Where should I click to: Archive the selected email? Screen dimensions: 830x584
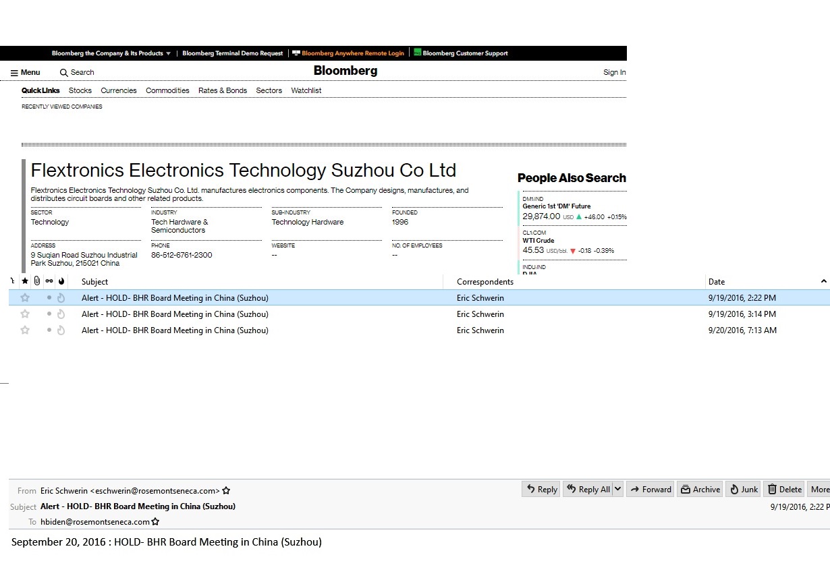(700, 490)
